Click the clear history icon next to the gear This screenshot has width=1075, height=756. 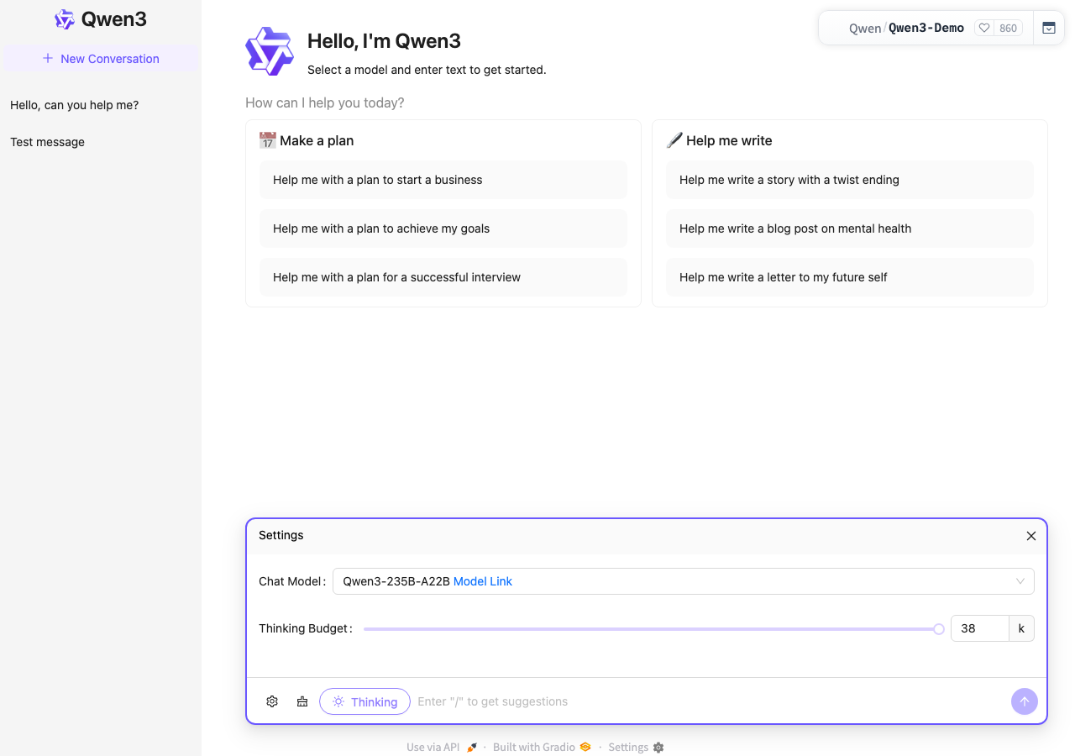pyautogui.click(x=302, y=701)
